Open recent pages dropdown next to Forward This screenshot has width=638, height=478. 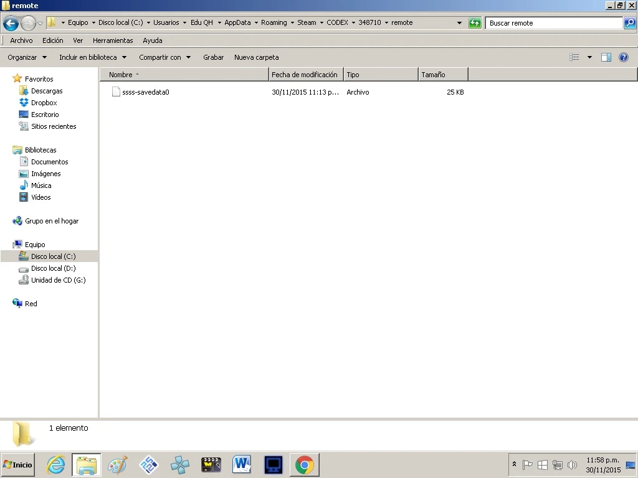40,23
